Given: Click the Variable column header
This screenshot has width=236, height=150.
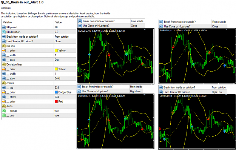Looking at the screenshot, I should (x=8, y=22).
